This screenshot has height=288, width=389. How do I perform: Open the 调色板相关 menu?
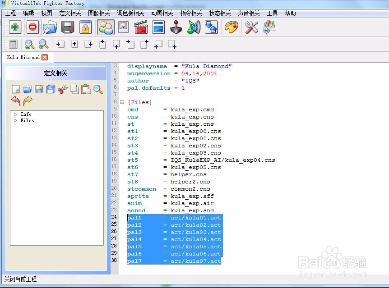[x=130, y=13]
